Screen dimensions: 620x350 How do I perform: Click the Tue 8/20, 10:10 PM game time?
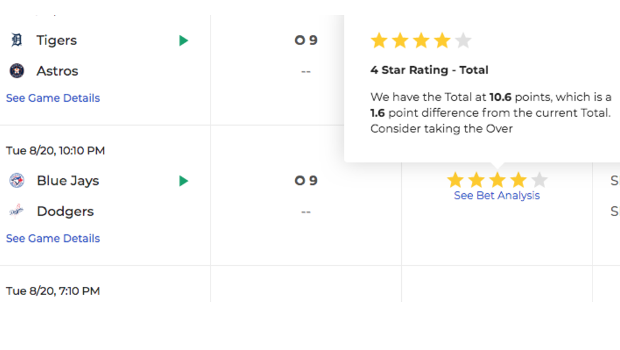coord(56,151)
